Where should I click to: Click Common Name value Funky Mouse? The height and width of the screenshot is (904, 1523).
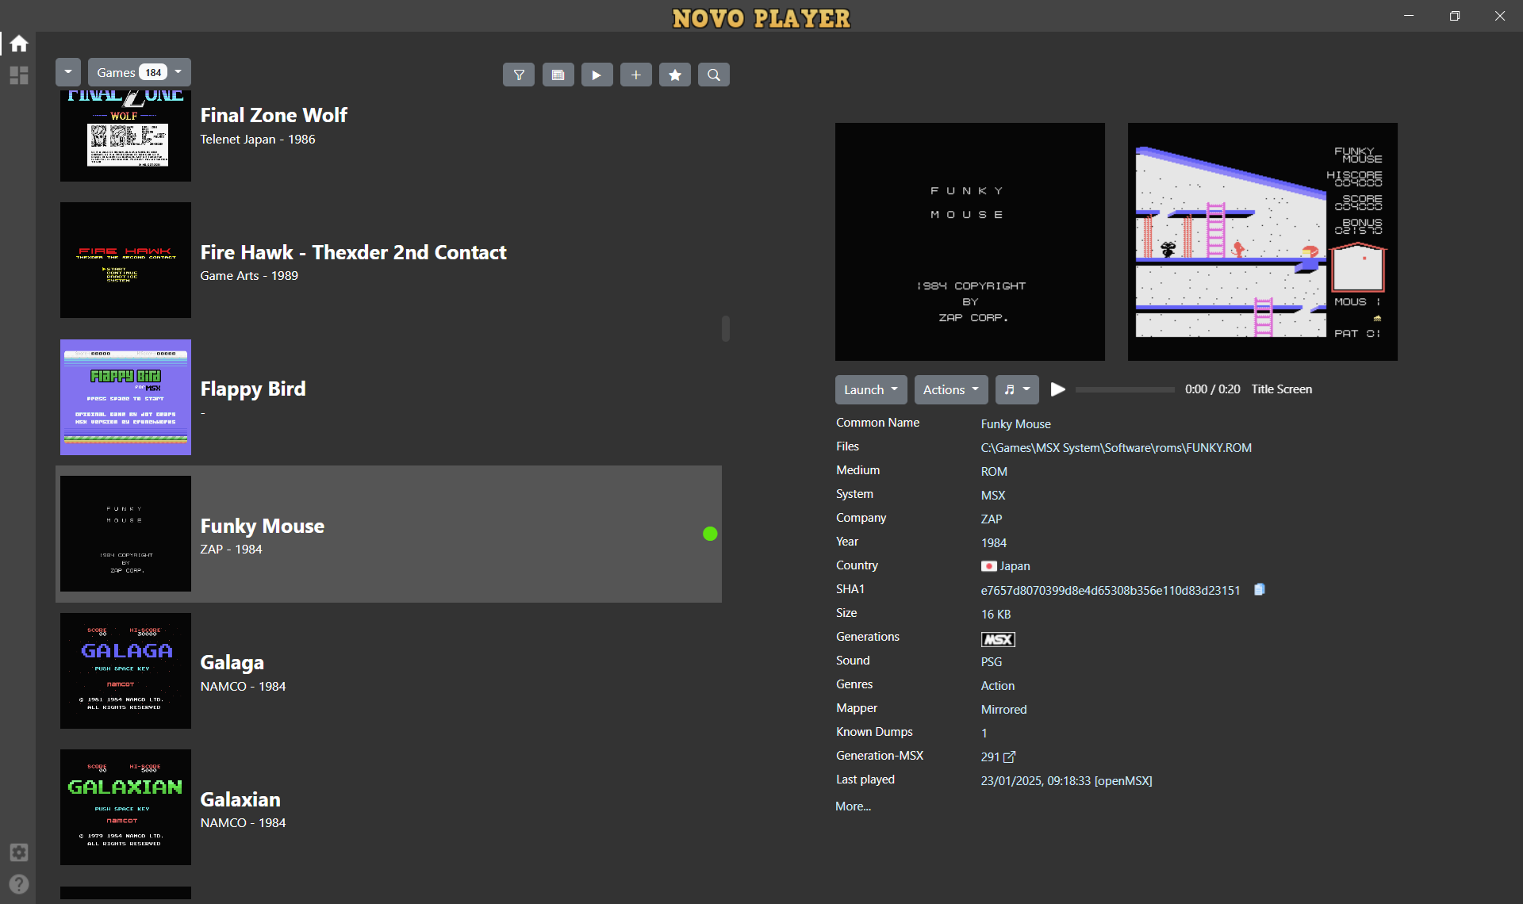coord(1015,423)
